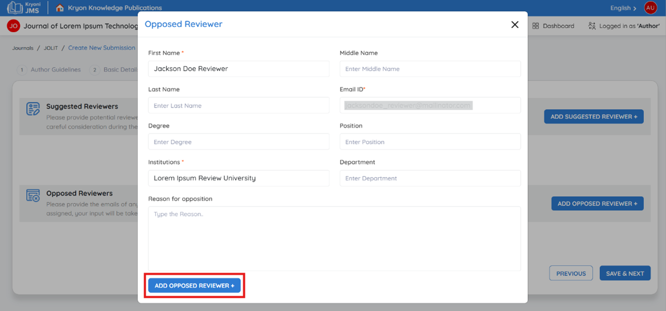
Task: Click Add Opposed Reviewer button in dialog
Action: coord(194,286)
